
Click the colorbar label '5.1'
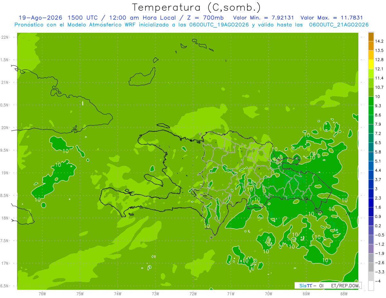378,161
